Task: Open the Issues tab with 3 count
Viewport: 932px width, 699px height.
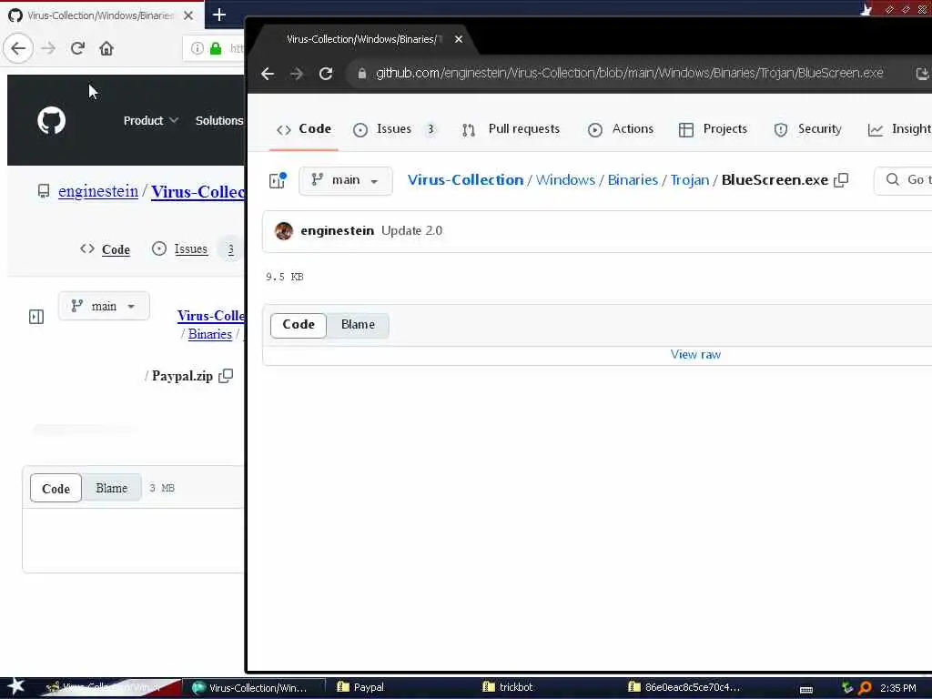Action: pos(395,129)
